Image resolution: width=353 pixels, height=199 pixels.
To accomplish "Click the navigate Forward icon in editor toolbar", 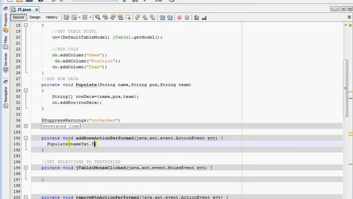I will pyautogui.click(x=84, y=17).
